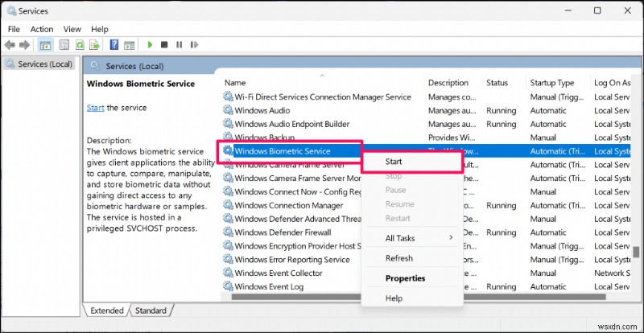Image resolution: width=644 pixels, height=333 pixels.
Task: Click the Forward arrow toolbar icon
Action: (x=25, y=45)
